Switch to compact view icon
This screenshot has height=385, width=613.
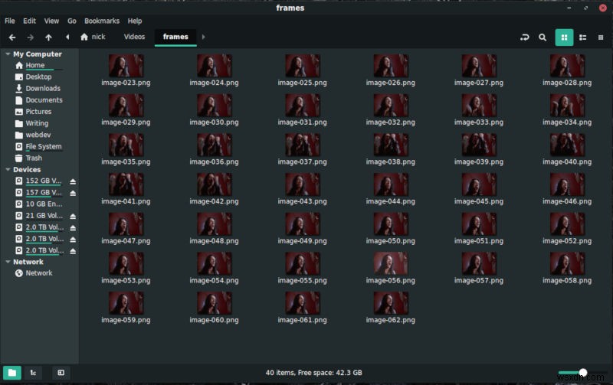click(x=601, y=38)
